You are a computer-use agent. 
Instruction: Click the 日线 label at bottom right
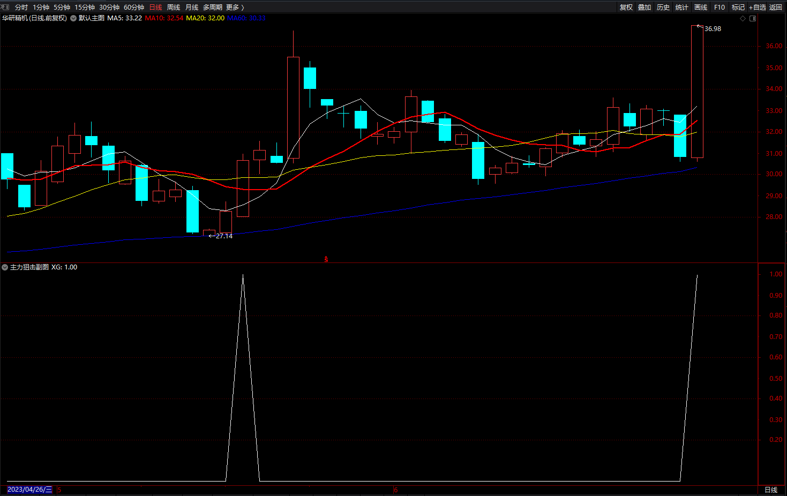coord(771,490)
